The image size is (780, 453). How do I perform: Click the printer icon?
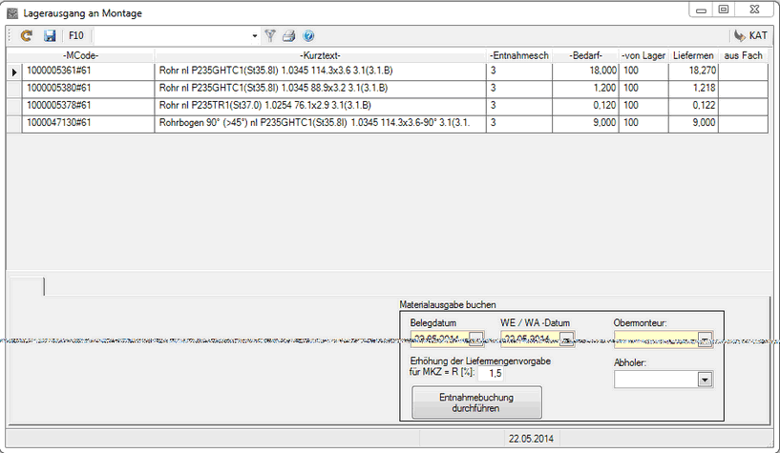(288, 36)
